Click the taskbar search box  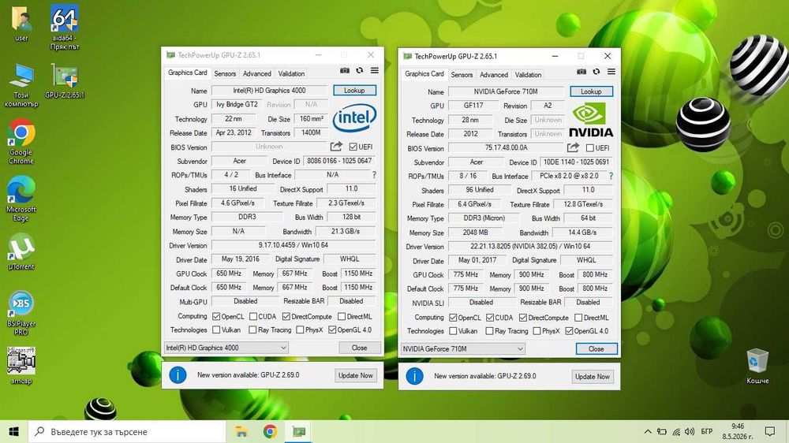[x=127, y=431]
